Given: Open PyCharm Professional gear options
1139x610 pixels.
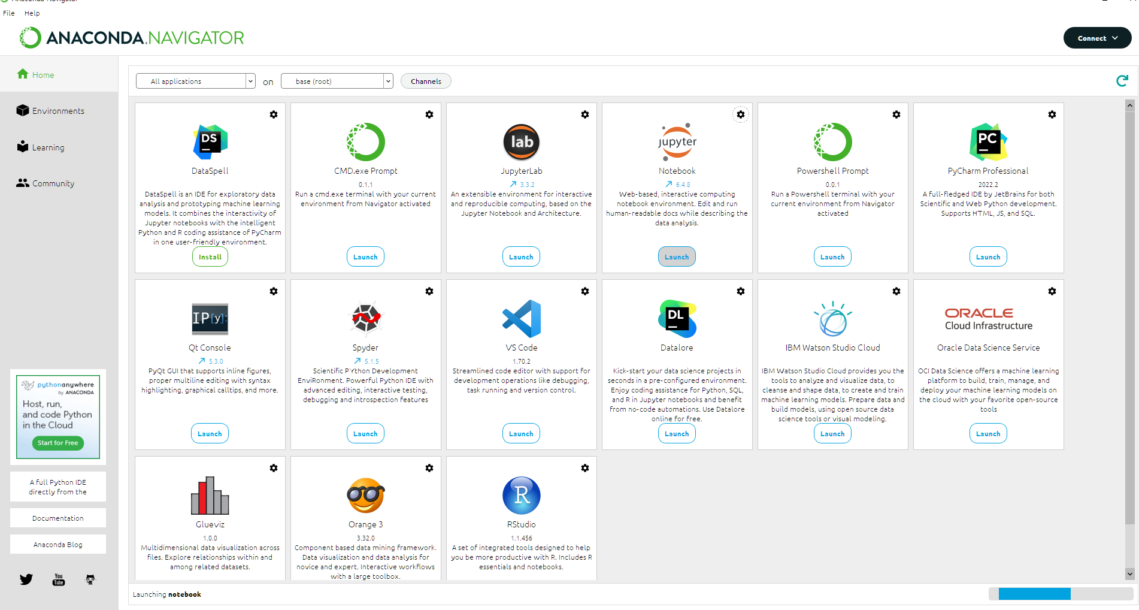Looking at the screenshot, I should pyautogui.click(x=1052, y=114).
